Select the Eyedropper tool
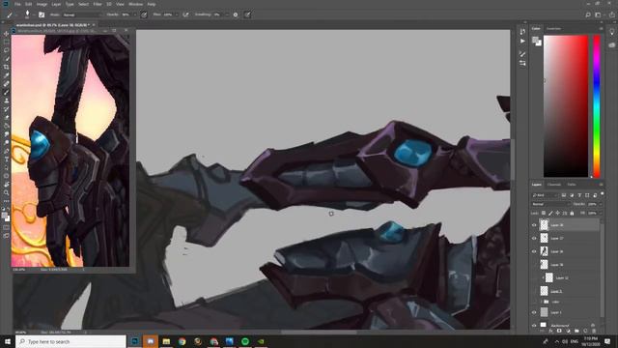The image size is (618, 348). (7, 75)
